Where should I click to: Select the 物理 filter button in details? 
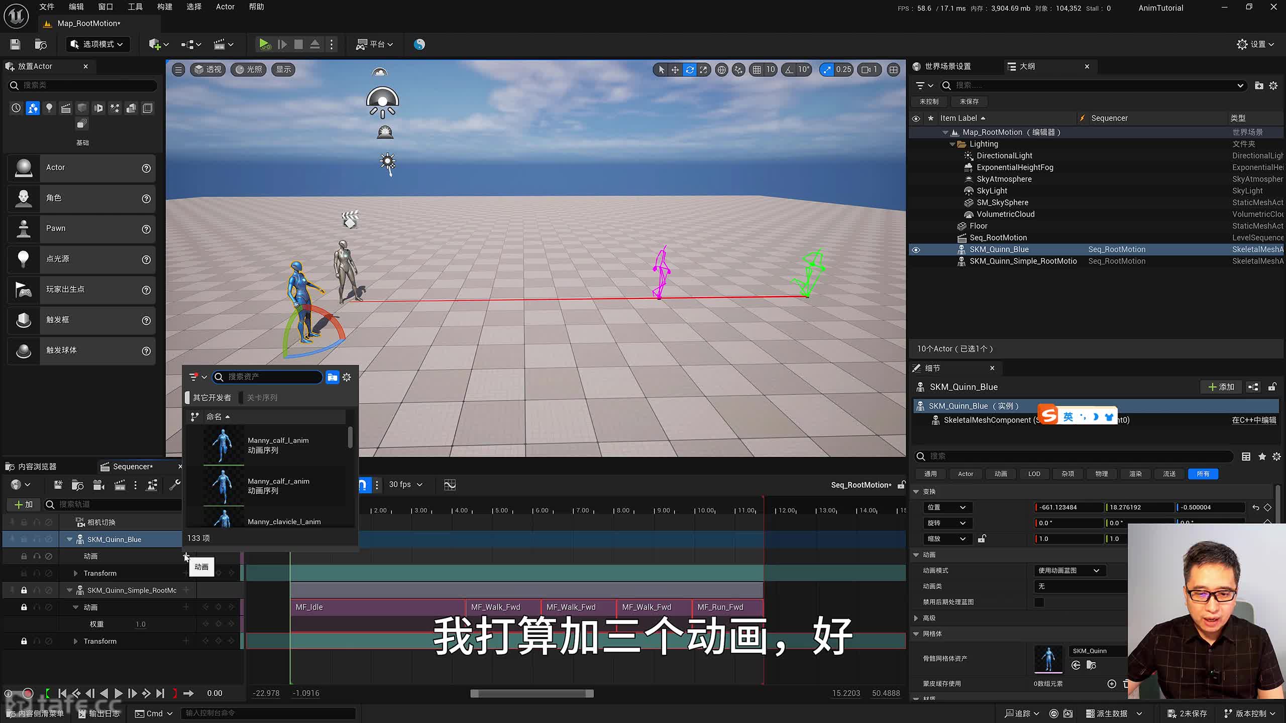tap(1101, 473)
